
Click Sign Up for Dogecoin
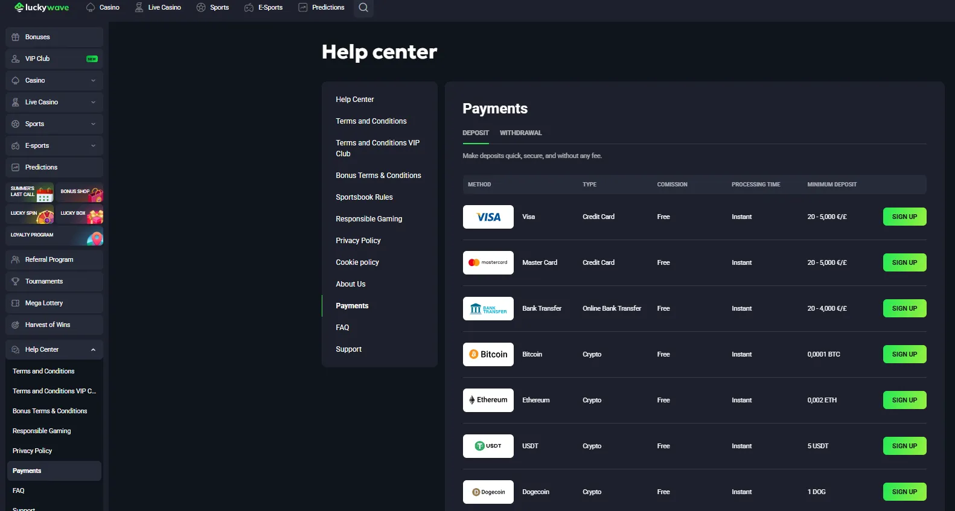(904, 492)
